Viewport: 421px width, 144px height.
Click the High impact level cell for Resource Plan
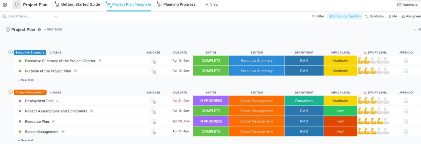[x=340, y=121]
